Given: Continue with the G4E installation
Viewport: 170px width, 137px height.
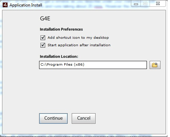Looking at the screenshot, I should (53, 118).
